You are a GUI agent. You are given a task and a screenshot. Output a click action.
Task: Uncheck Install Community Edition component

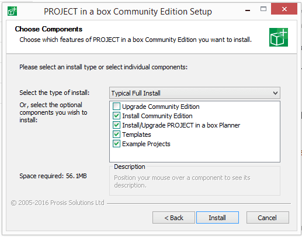pyautogui.click(x=116, y=116)
